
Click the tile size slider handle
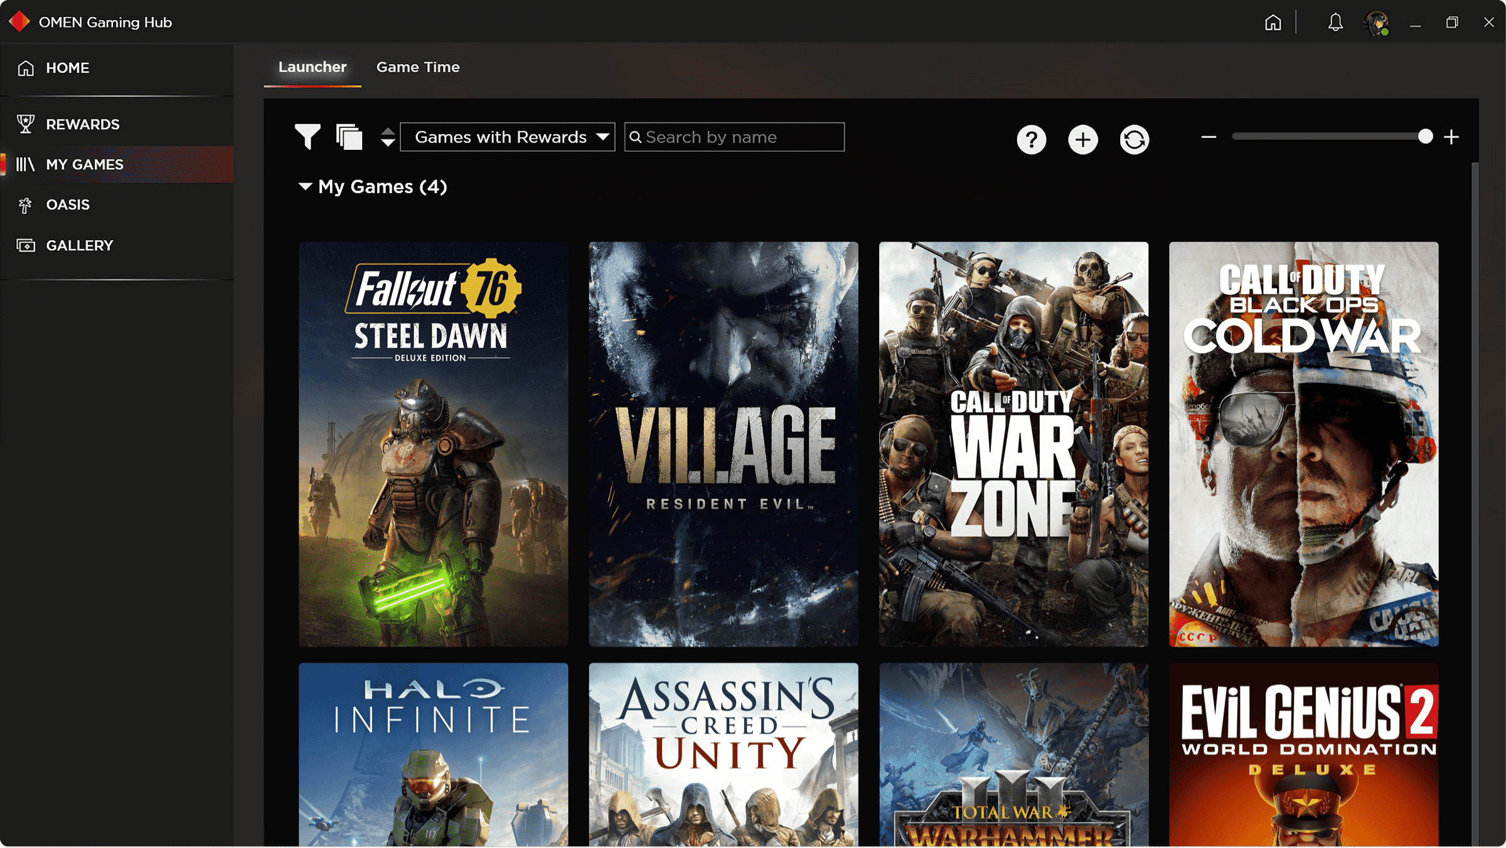coord(1425,137)
